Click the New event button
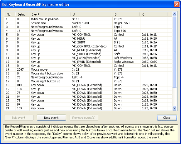This screenshot has height=144, width=181. pos(51,117)
